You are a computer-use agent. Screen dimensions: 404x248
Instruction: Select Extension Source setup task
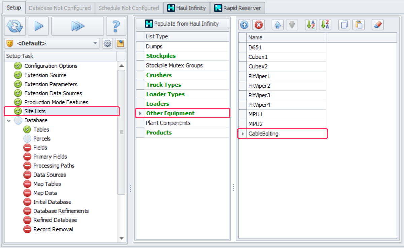point(45,75)
